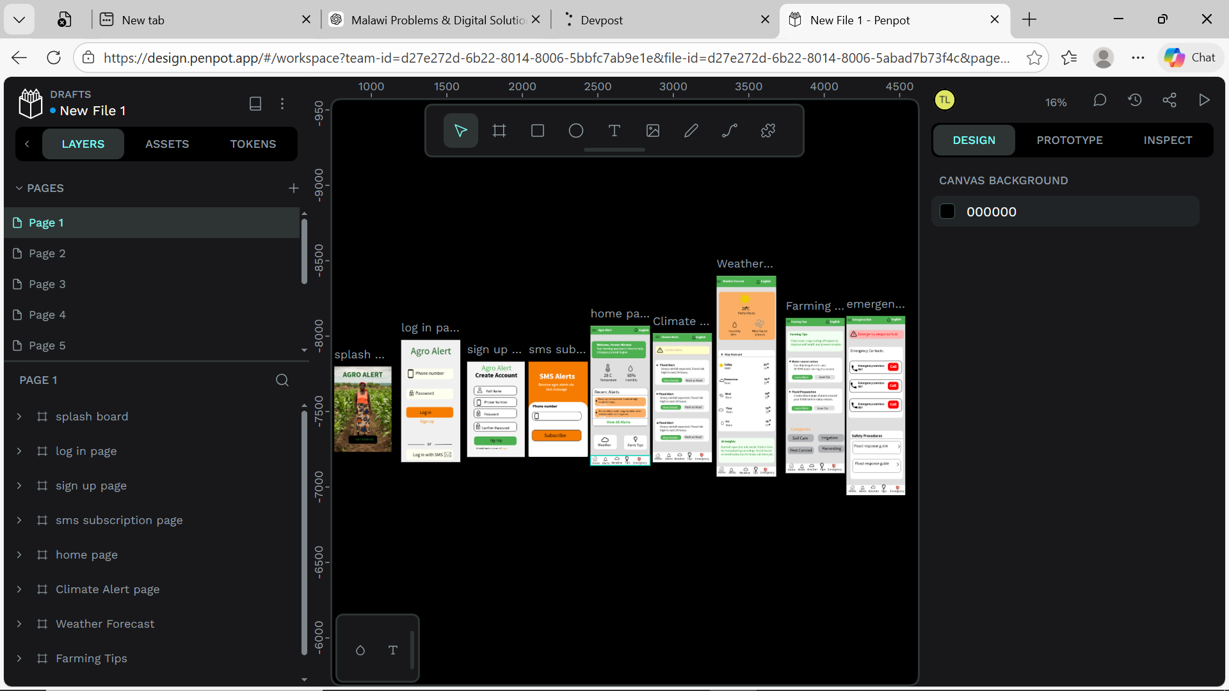The width and height of the screenshot is (1229, 691).
Task: Switch to the ASSETS tab
Action: point(167,144)
